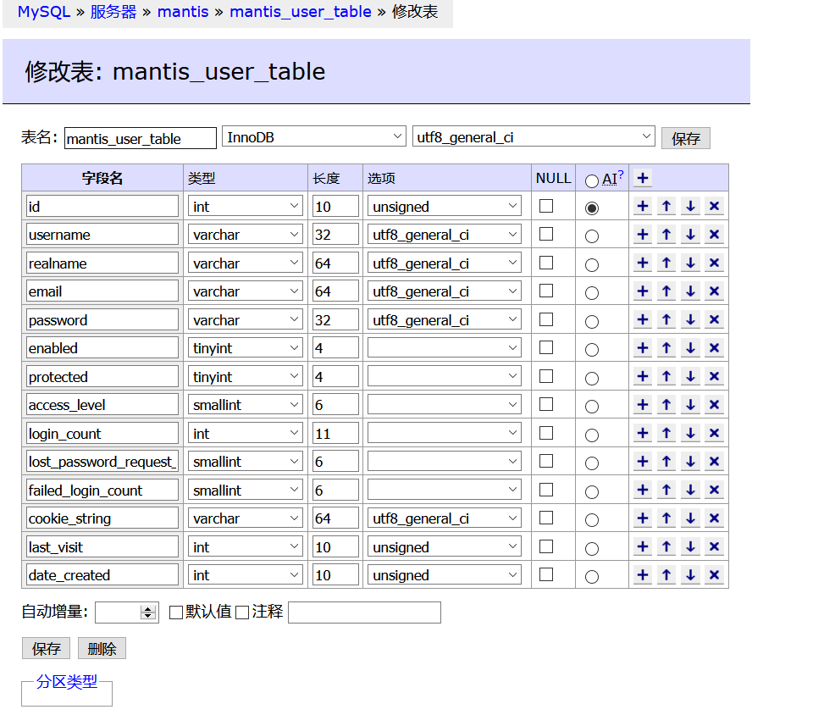This screenshot has width=824, height=715.
Task: Remove the date_created field
Action: (x=714, y=575)
